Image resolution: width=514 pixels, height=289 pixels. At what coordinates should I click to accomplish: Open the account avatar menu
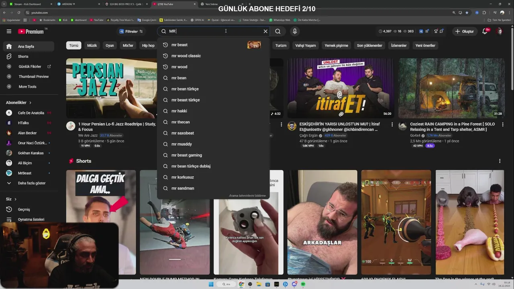499,31
